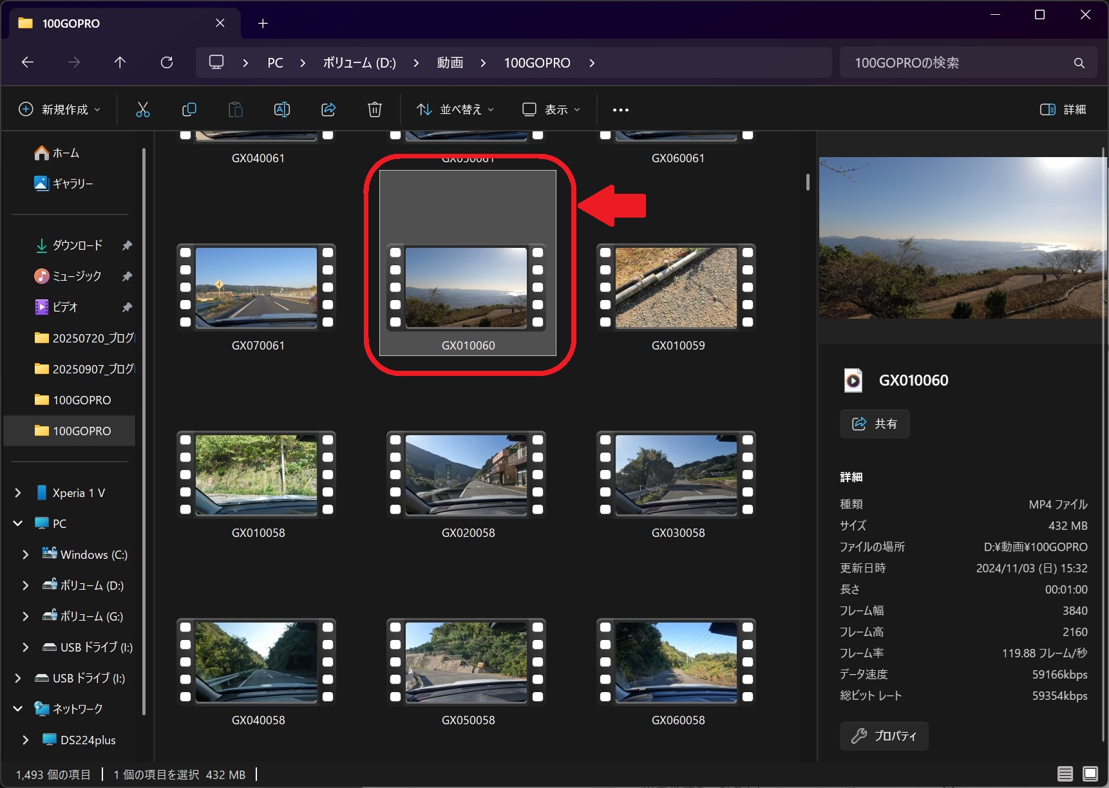Select the GX010059 video thumbnail

pyautogui.click(x=676, y=288)
